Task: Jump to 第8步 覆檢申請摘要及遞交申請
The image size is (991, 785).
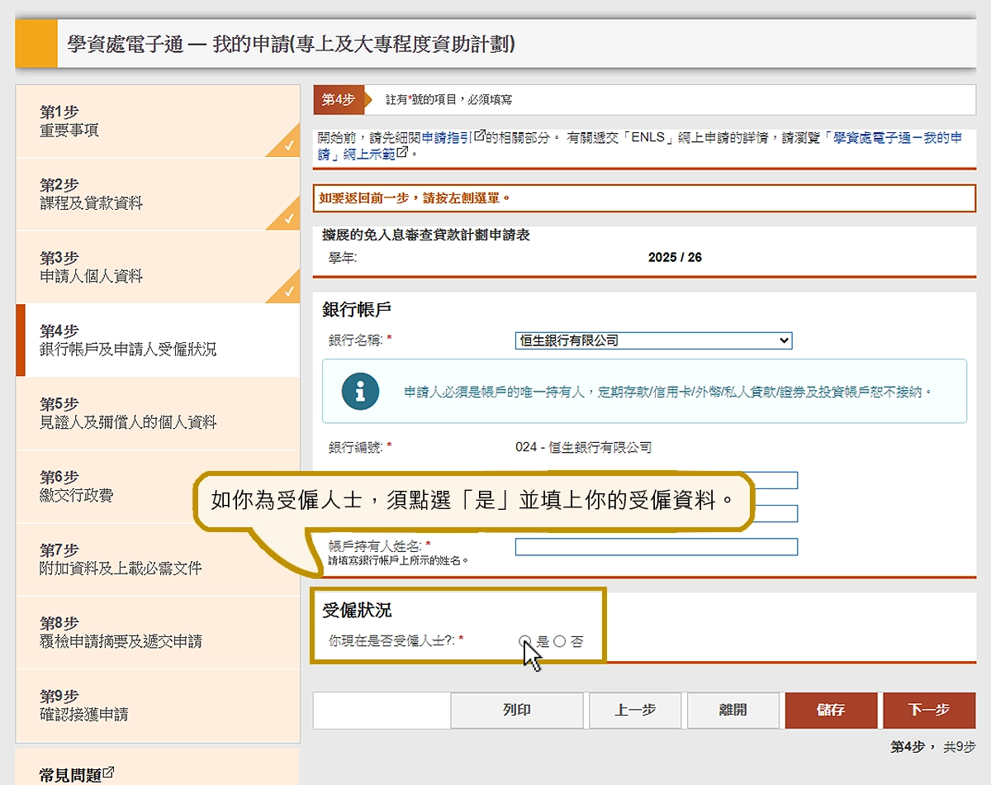Action: [x=121, y=632]
